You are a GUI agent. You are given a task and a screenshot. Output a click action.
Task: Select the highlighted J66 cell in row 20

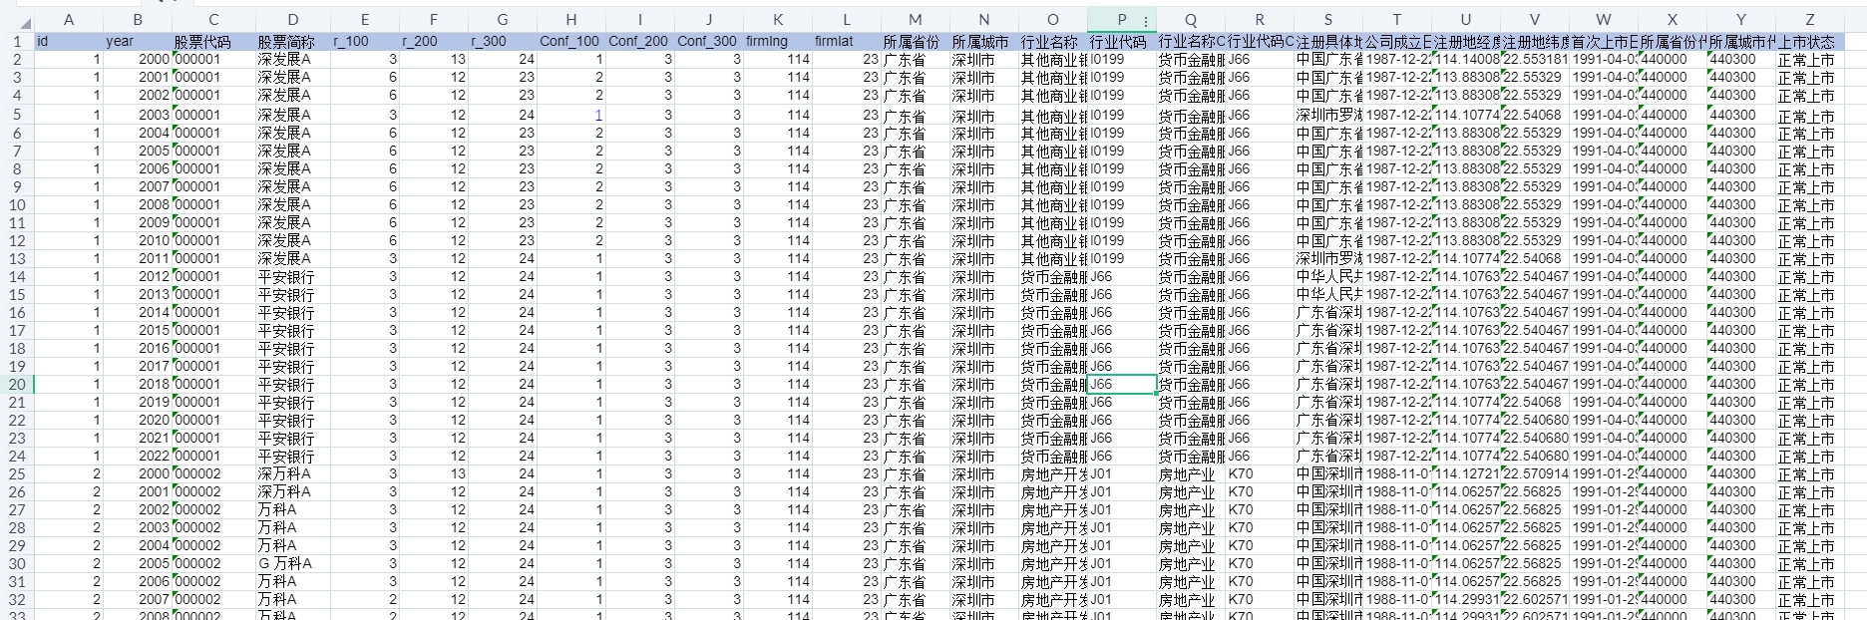[x=1122, y=385]
